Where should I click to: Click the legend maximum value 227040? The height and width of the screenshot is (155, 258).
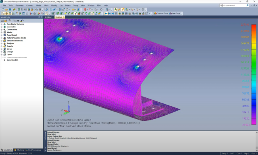[245, 25]
